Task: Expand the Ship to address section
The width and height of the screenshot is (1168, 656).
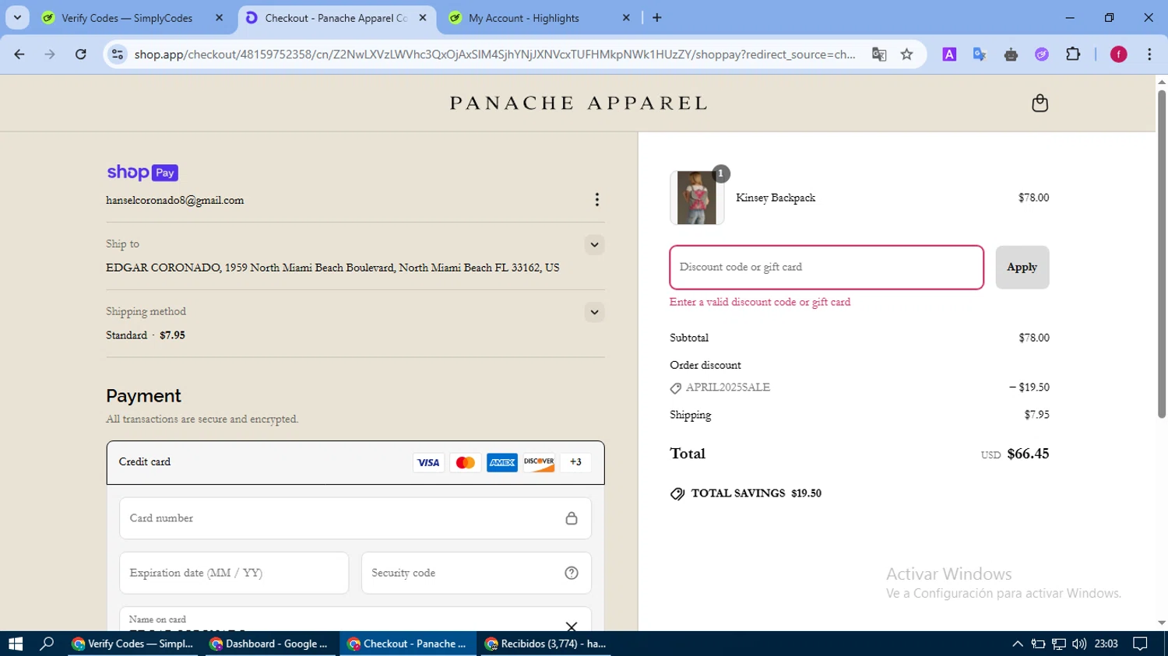Action: click(x=594, y=244)
